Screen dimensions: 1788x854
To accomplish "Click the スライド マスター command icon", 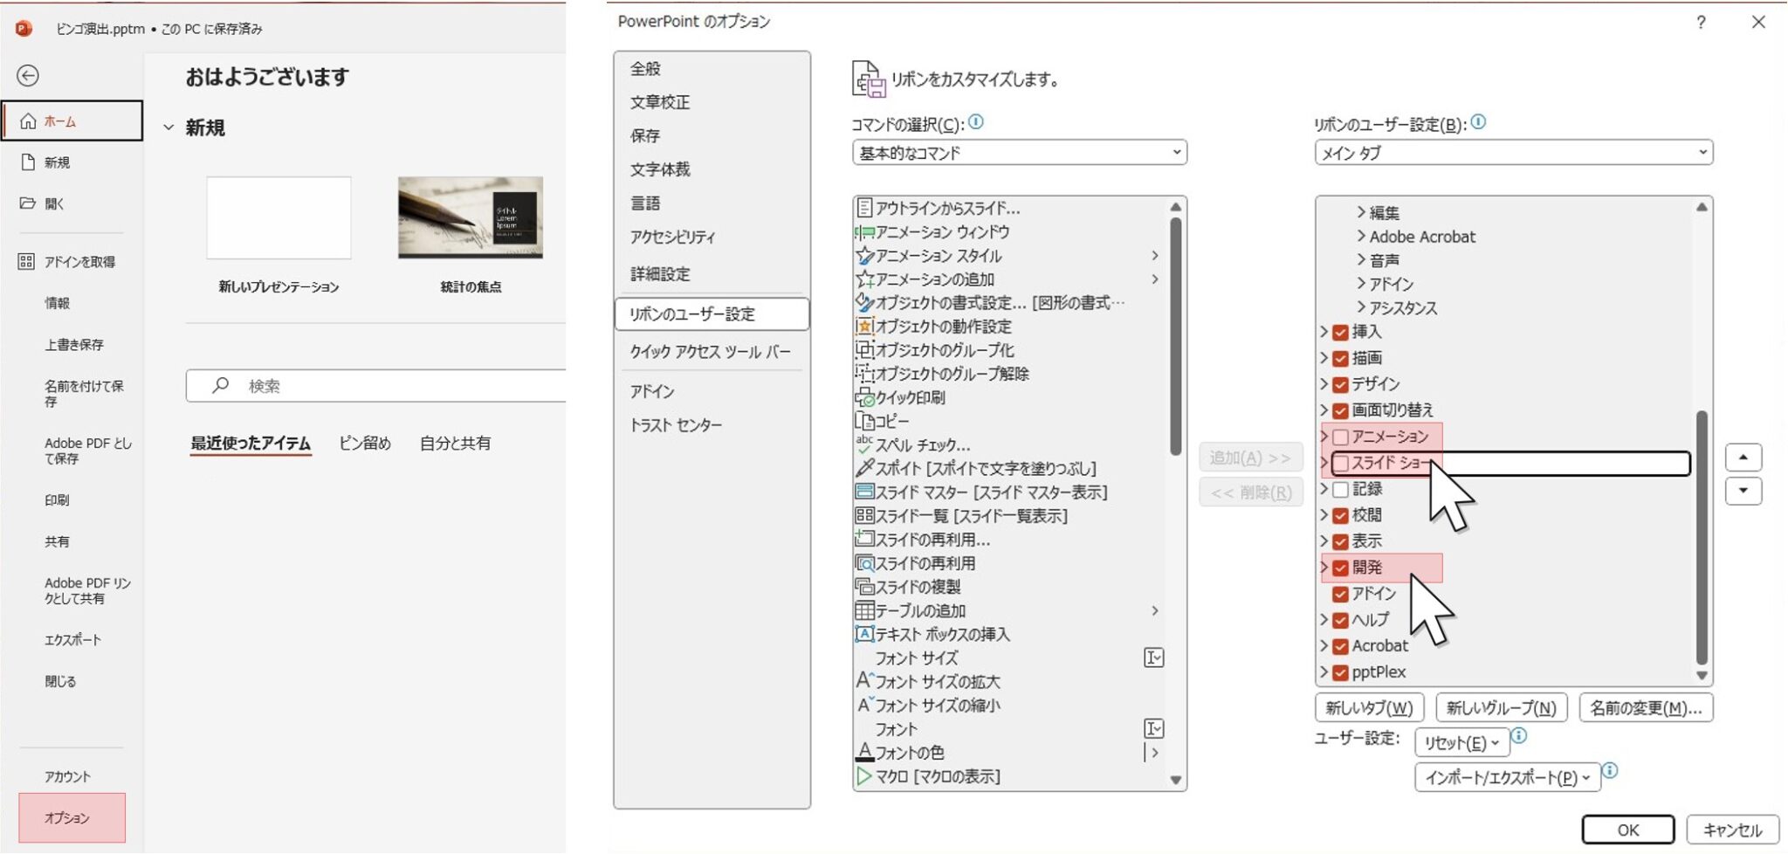I will pos(864,492).
